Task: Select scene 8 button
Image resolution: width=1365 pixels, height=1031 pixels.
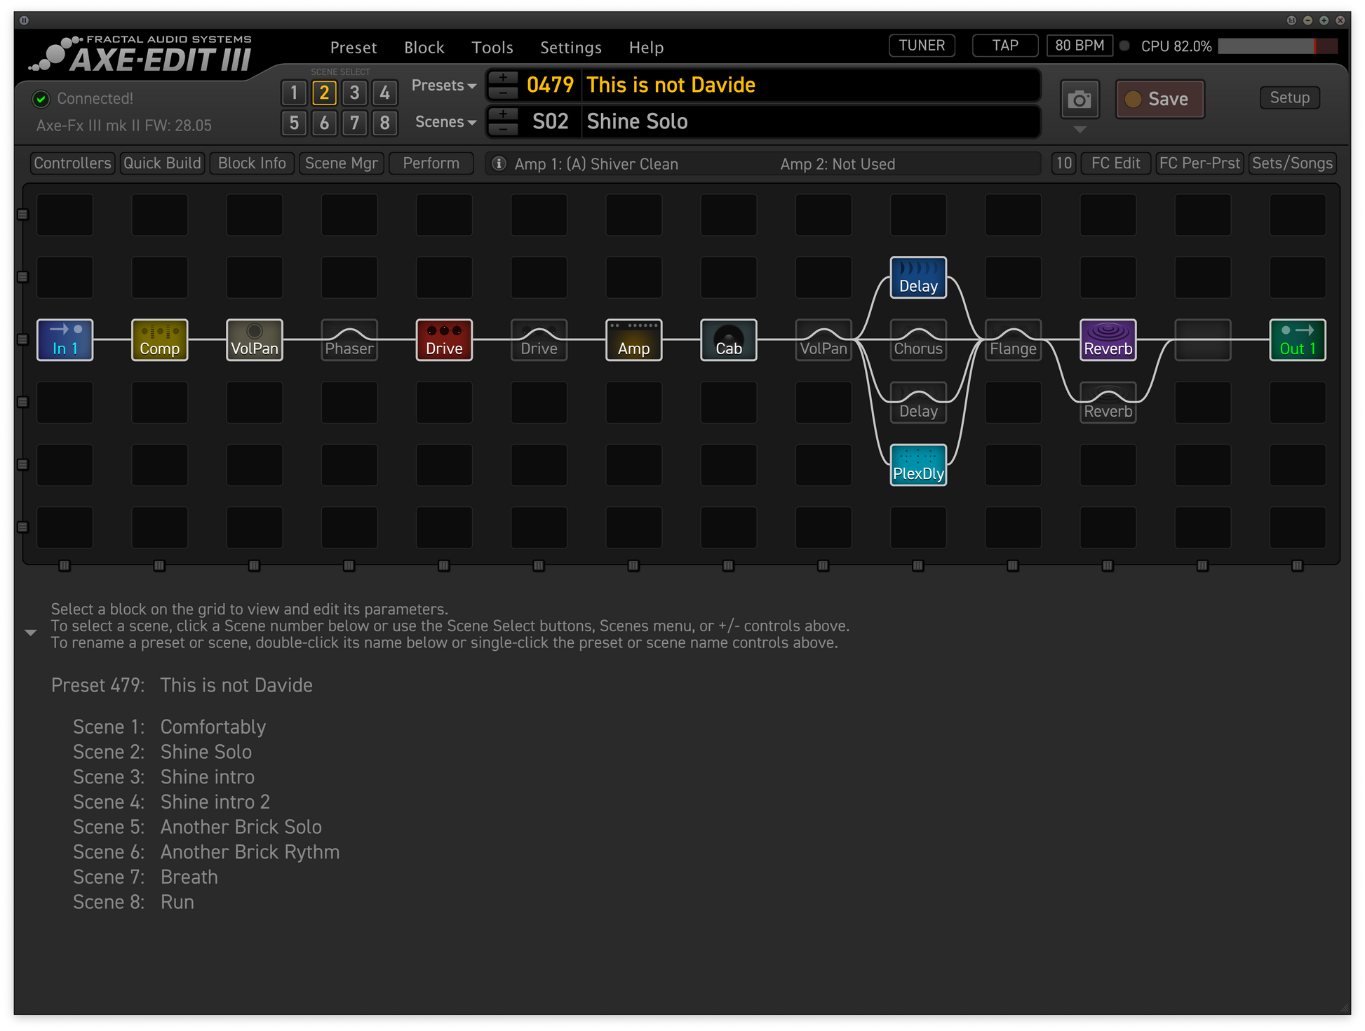Action: click(384, 123)
